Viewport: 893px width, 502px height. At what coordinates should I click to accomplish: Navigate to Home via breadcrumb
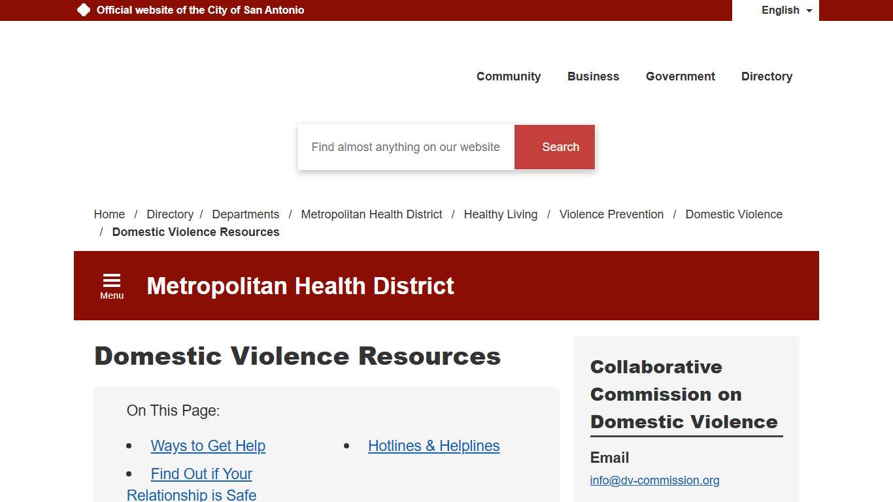[109, 214]
